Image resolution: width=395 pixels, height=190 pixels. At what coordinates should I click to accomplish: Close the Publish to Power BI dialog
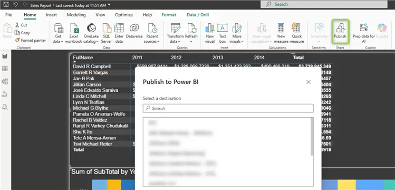coord(309,82)
